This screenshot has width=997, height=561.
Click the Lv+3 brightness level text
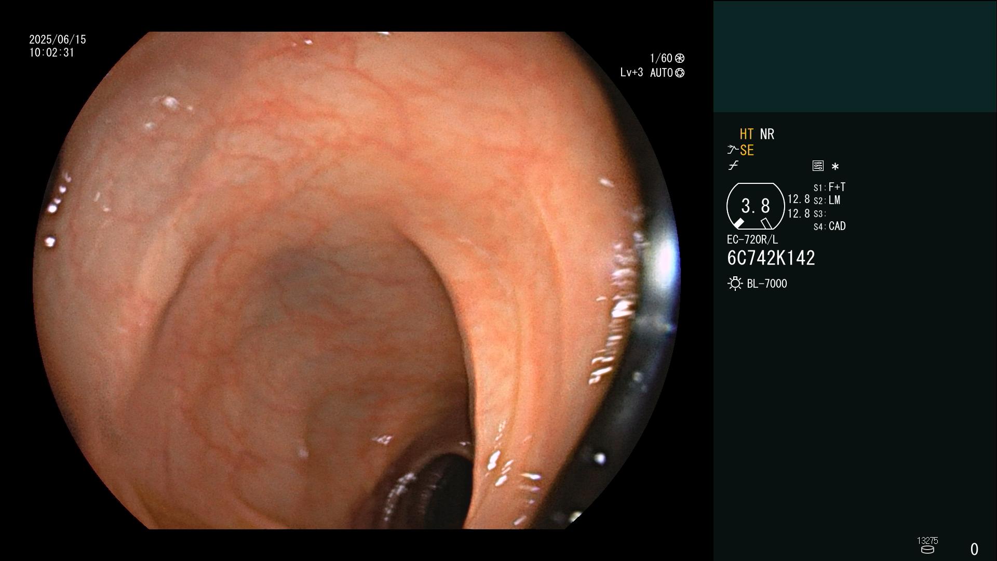pyautogui.click(x=631, y=73)
